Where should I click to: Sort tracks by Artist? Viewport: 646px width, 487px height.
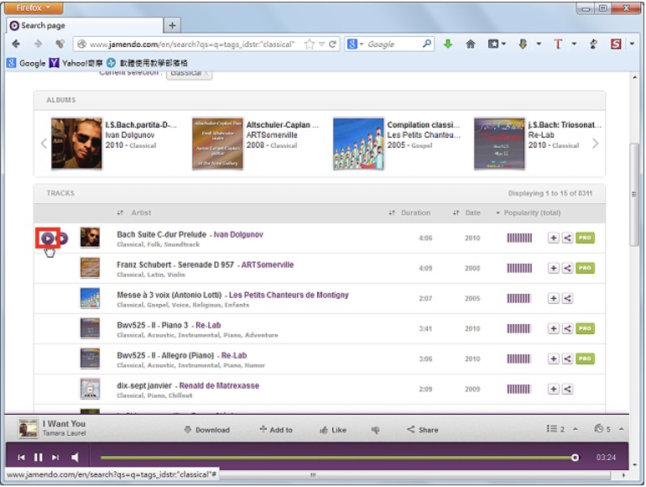tap(134, 212)
